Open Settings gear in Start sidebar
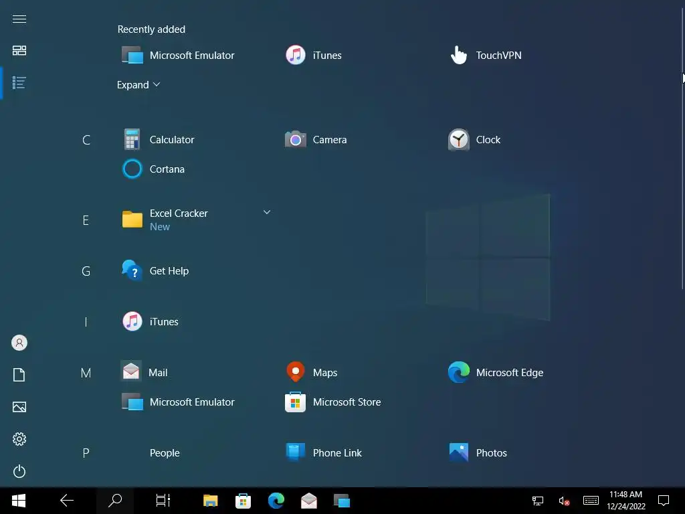This screenshot has height=514, width=685. pos(19,439)
